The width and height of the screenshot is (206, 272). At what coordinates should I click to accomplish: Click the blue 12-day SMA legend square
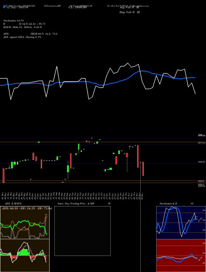pos(5,7)
